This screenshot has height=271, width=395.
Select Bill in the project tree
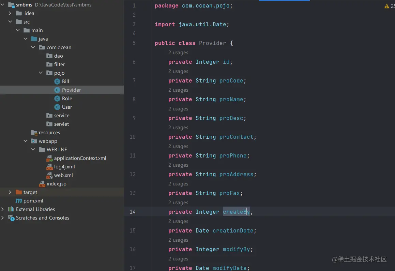click(65, 81)
